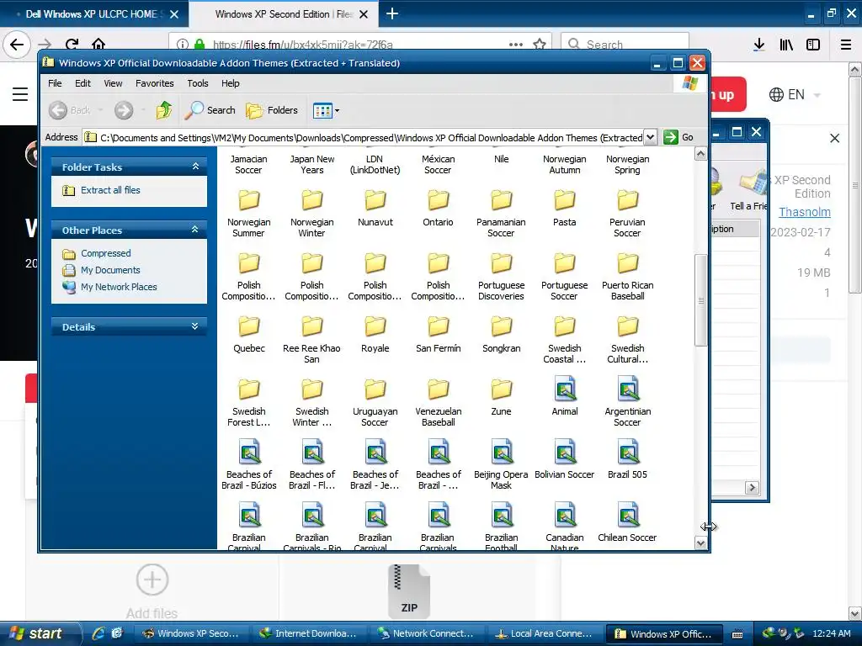Select the Royale folder
The width and height of the screenshot is (862, 646).
(x=375, y=335)
